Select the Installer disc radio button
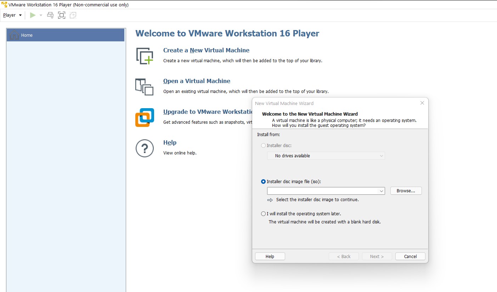 tap(263, 145)
